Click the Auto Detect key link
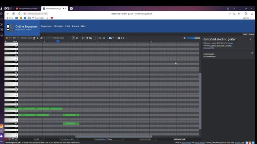 102,139
